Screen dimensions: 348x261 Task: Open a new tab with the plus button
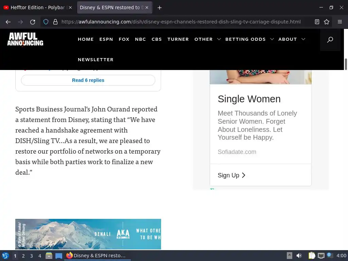(x=160, y=8)
